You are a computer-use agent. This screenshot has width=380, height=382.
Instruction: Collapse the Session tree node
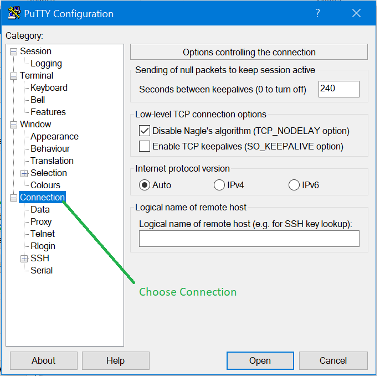tap(13, 51)
